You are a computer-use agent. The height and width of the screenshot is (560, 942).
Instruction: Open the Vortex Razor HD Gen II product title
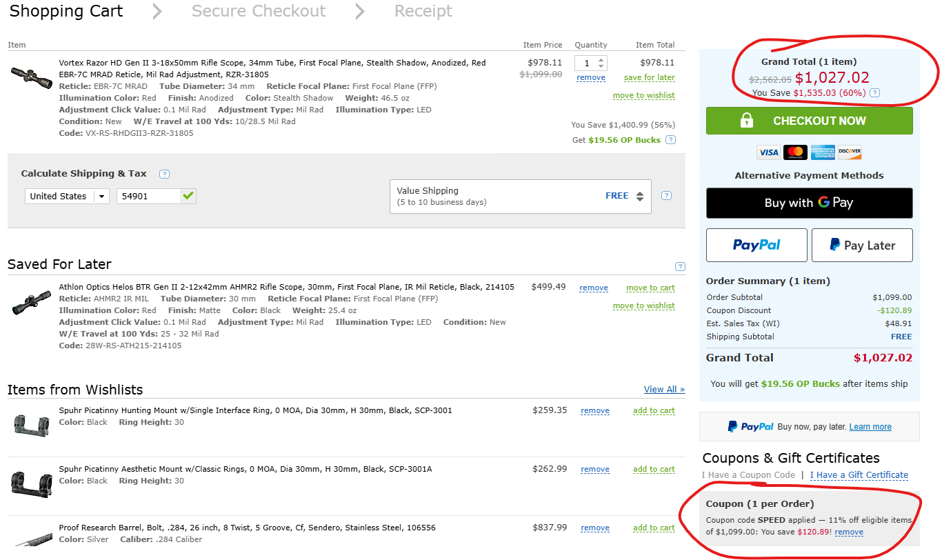click(x=272, y=68)
